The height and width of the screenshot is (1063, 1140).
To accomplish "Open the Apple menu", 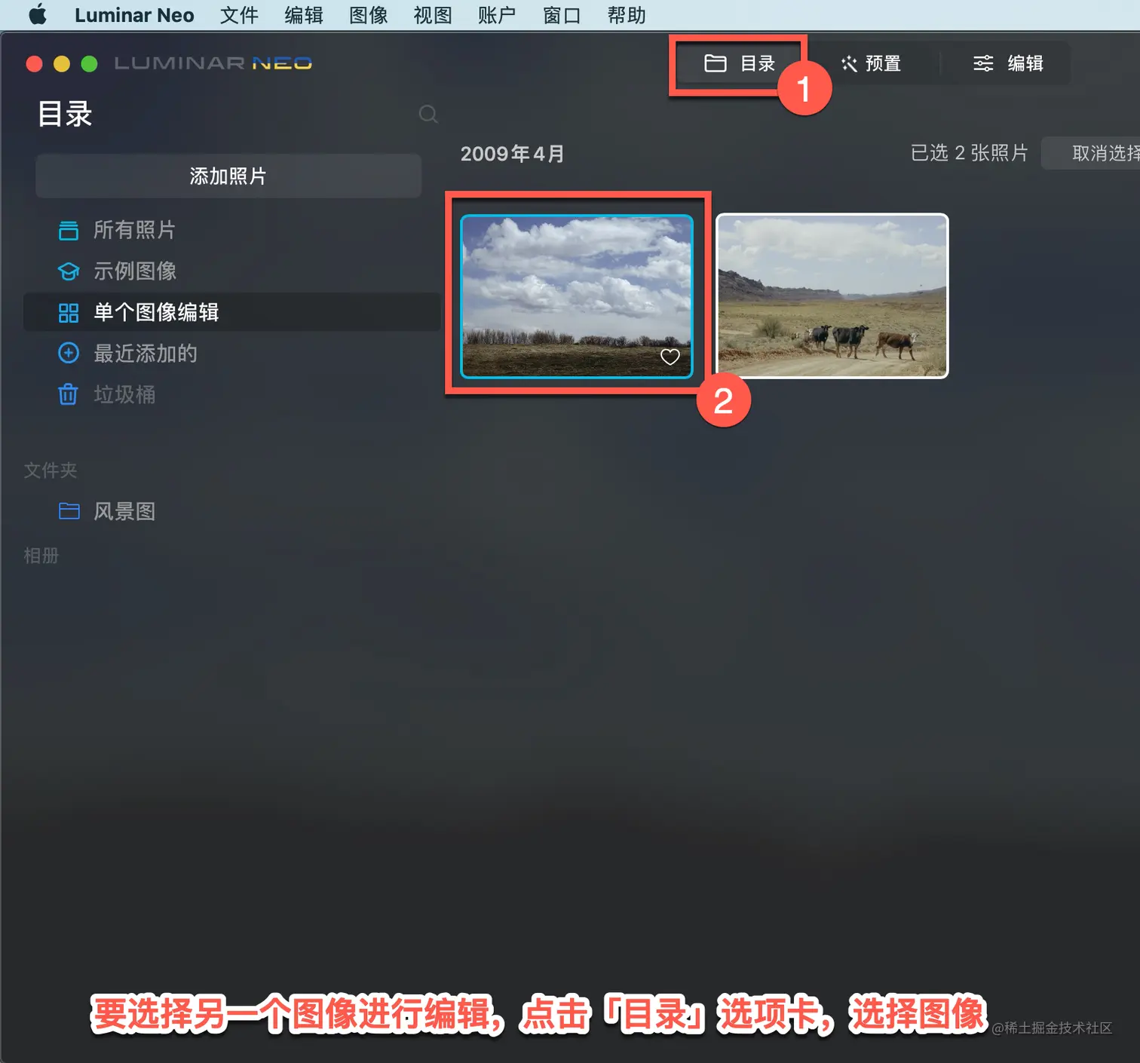I will tap(38, 15).
